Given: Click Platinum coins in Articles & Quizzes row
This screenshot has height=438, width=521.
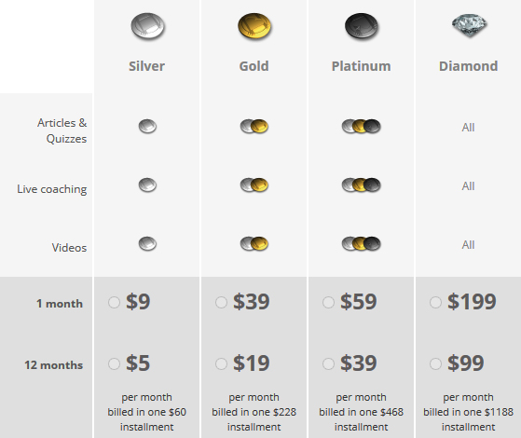Looking at the screenshot, I should [x=362, y=127].
